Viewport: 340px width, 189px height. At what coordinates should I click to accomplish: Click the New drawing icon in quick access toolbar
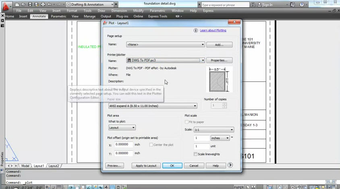coord(17,4)
